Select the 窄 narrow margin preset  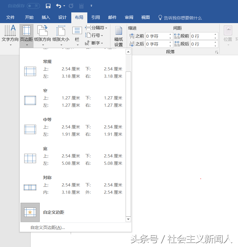point(73,98)
